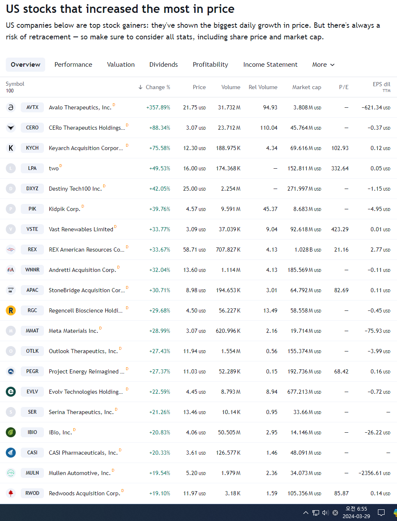Open the taskbar clock and date
The height and width of the screenshot is (521, 397).
[x=356, y=513]
